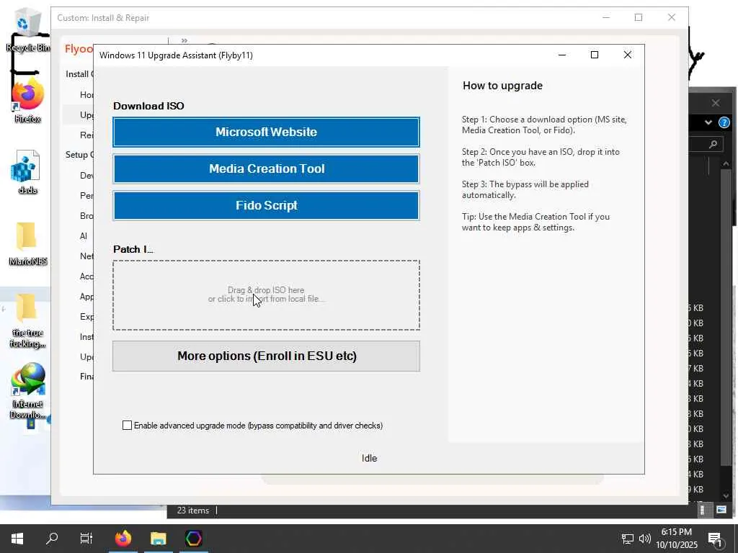Close the Windows 11 Upgrade Assistant window
This screenshot has width=738, height=553.
[628, 55]
